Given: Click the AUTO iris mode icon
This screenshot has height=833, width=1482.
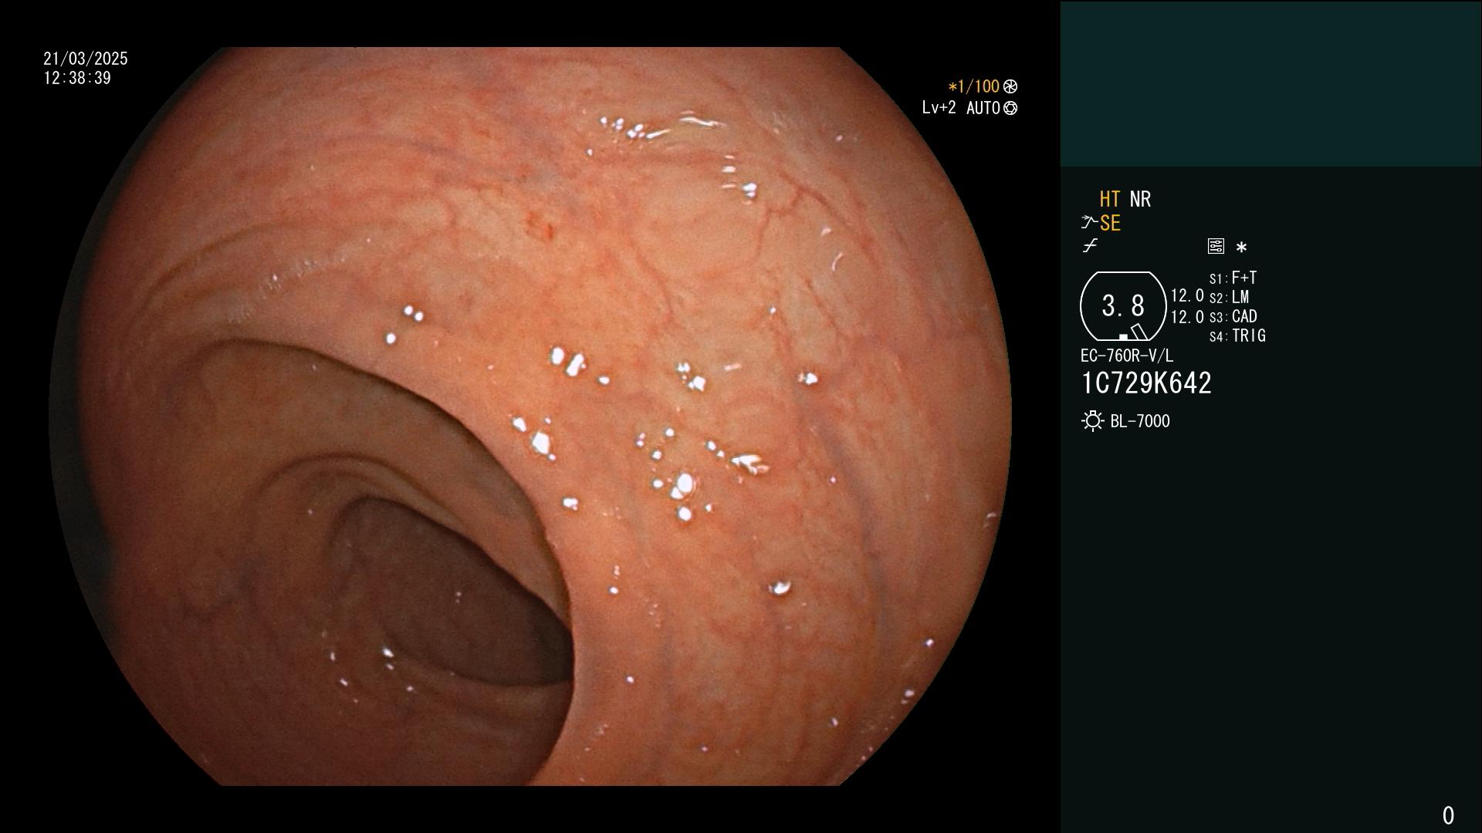Looking at the screenshot, I should point(1010,108).
